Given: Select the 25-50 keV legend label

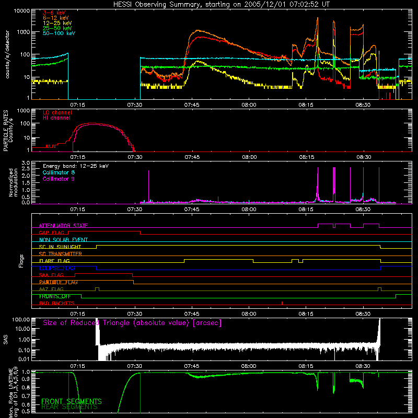Looking at the screenshot, I should [57, 28].
